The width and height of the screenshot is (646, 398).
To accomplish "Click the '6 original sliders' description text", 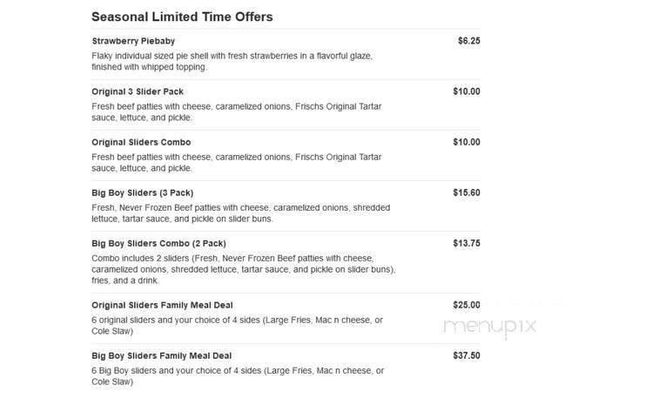I will point(238,326).
